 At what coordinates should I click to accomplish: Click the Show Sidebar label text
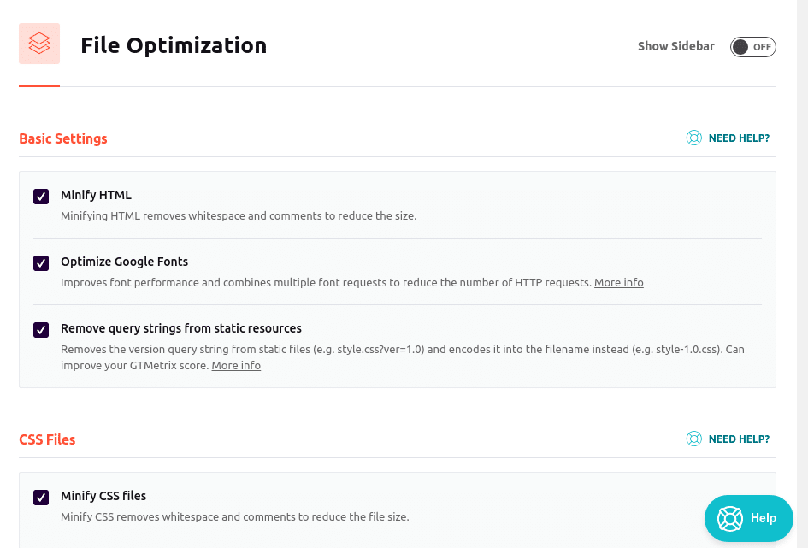click(x=675, y=46)
